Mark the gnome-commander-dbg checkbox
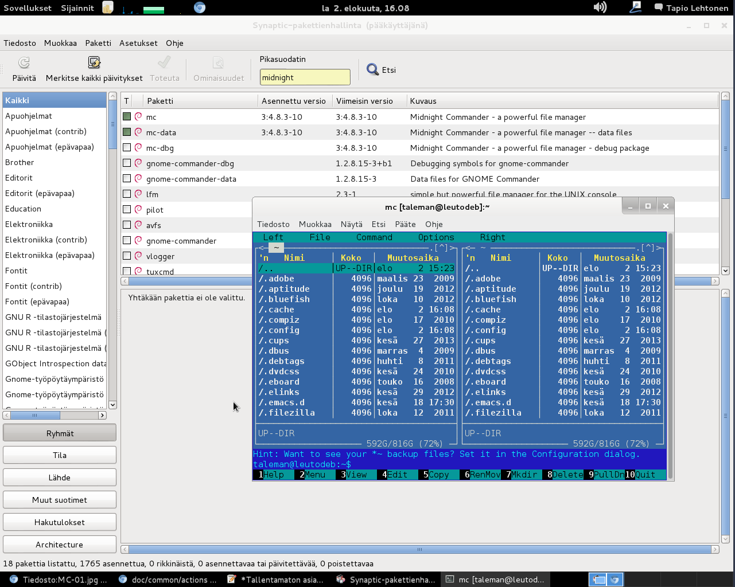 [x=127, y=163]
